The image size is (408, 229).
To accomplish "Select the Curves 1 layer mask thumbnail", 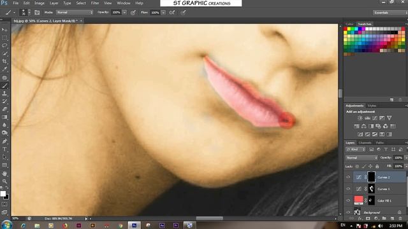I will tap(371, 189).
